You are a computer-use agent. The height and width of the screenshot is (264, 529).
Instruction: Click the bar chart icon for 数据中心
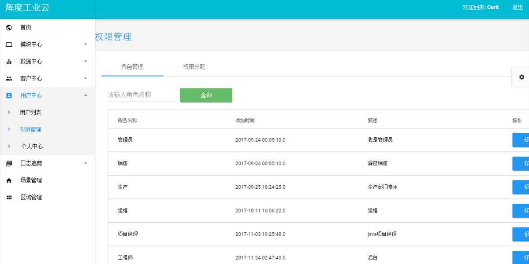tap(9, 62)
